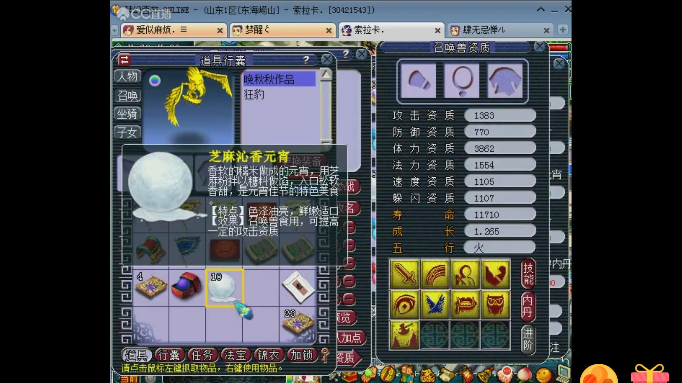Click the sword skill icon
This screenshot has width=682, height=383.
[x=405, y=274]
